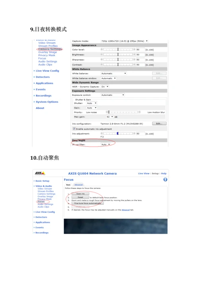Open the Shutter dropdown
This screenshot has height=281, width=199.
[x=92, y=103]
